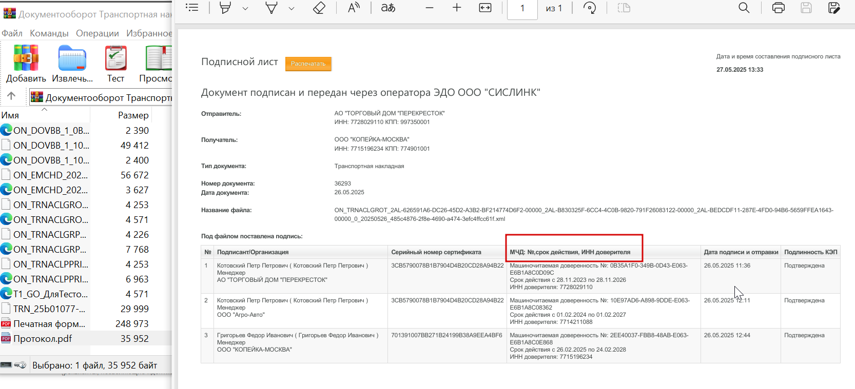The image size is (855, 389).
Task: Select the Eraser tool
Action: click(x=319, y=8)
